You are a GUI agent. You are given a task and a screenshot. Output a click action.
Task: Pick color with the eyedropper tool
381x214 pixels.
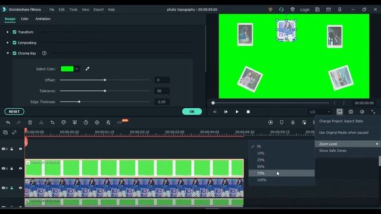pos(88,69)
